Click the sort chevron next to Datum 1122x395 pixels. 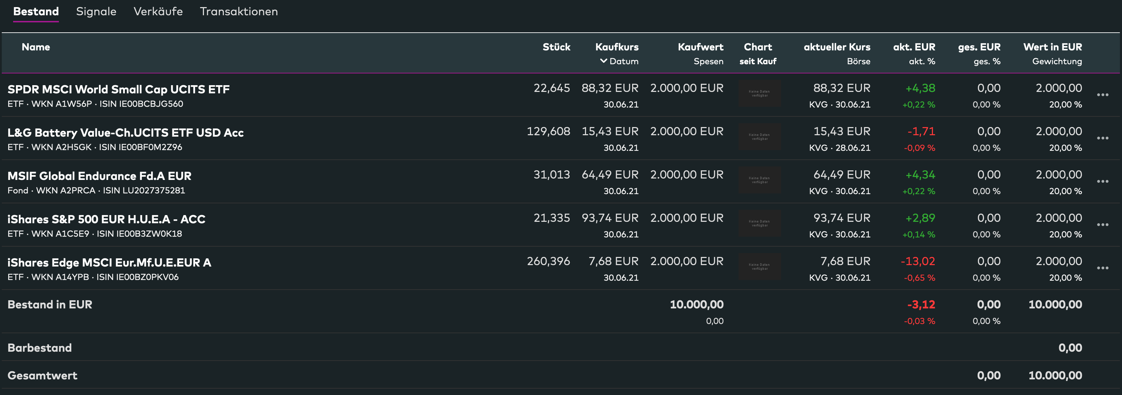603,61
